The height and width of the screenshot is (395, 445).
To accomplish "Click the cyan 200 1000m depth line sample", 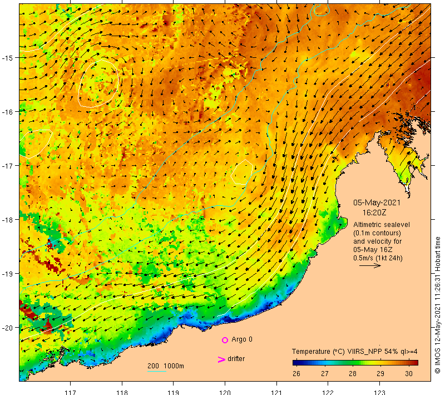I will tap(157, 371).
